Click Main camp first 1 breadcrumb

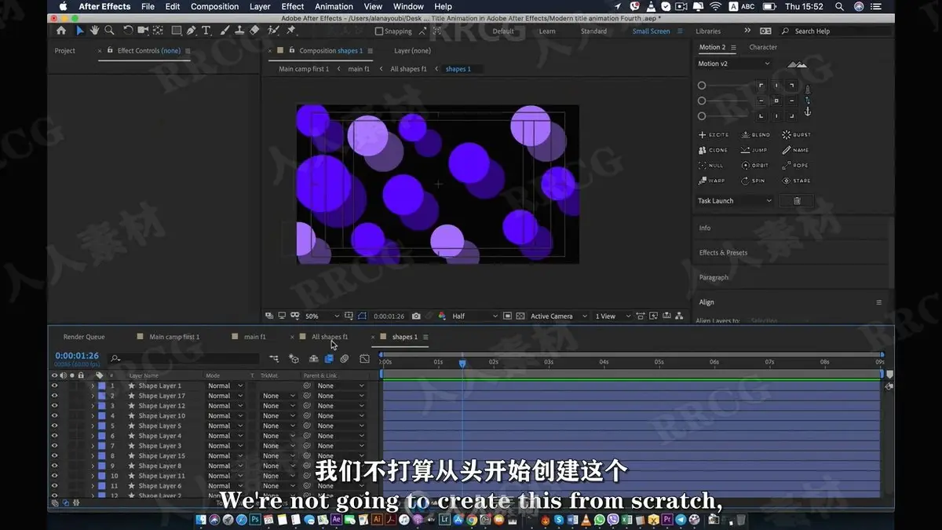pos(304,69)
